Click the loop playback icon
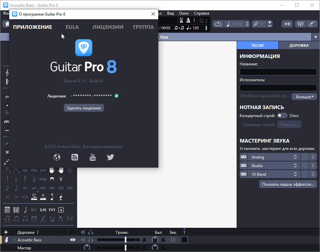320x252 pixels. (218, 24)
